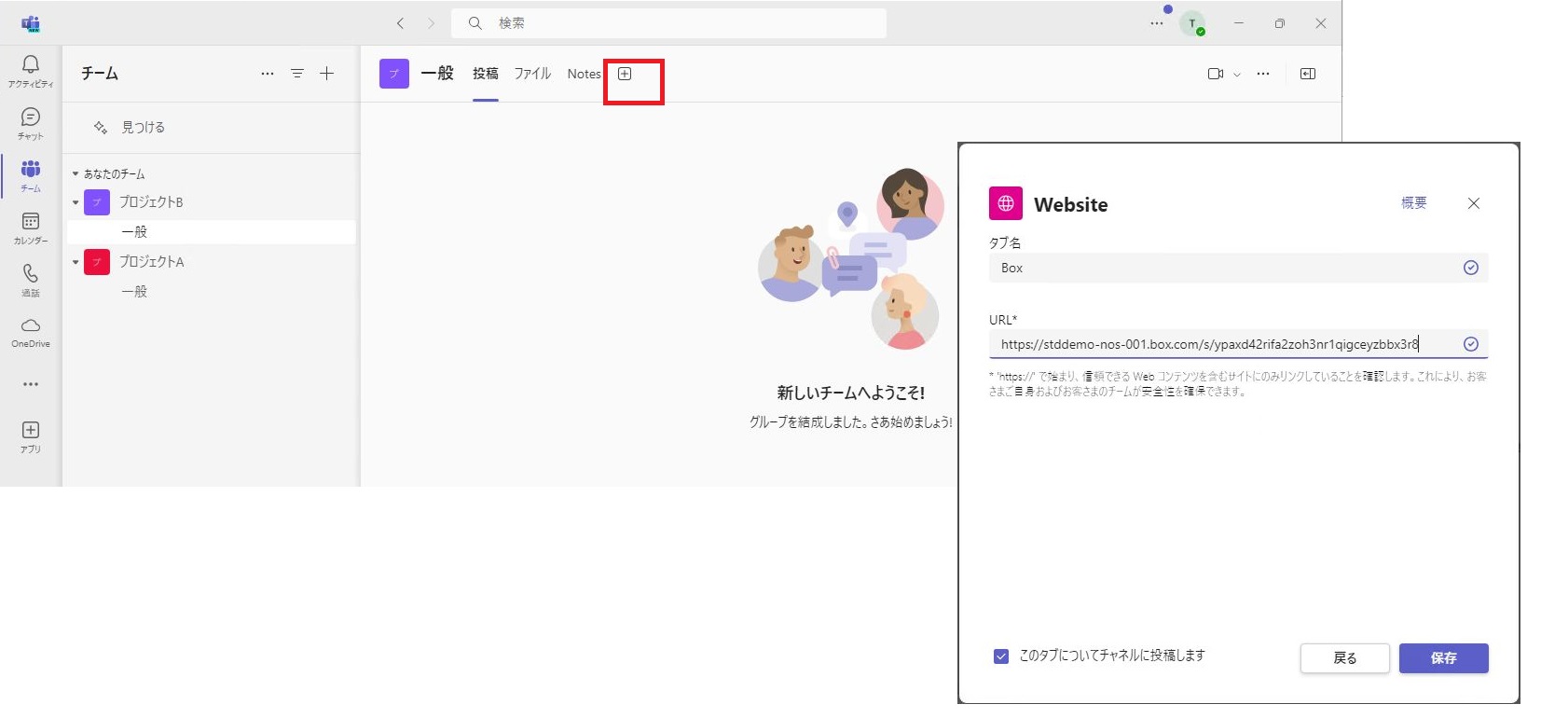
Task: Click the plus to create or join a team
Action: pyautogui.click(x=327, y=74)
